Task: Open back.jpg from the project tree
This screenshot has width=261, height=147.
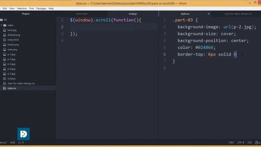Action: pyautogui.click(x=12, y=30)
